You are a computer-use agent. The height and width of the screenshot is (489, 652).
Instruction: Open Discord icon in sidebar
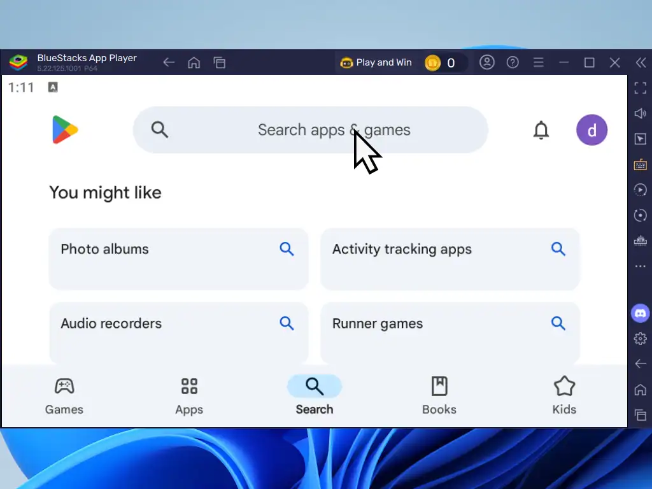click(x=640, y=313)
